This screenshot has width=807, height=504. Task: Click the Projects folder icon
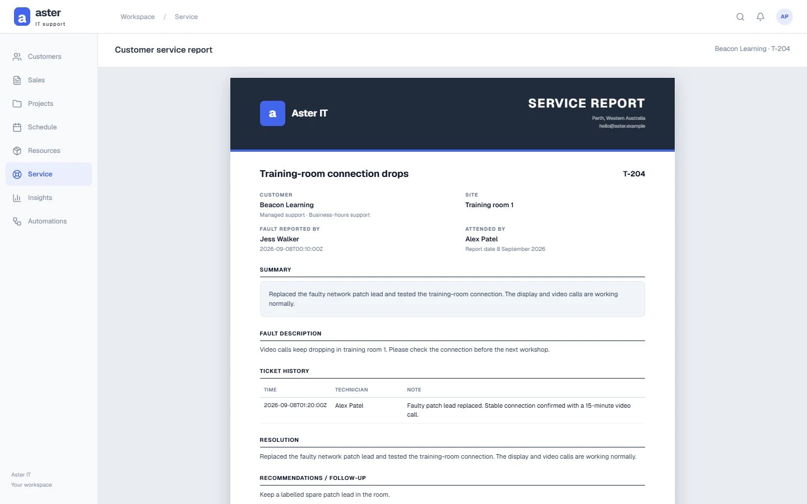(17, 104)
